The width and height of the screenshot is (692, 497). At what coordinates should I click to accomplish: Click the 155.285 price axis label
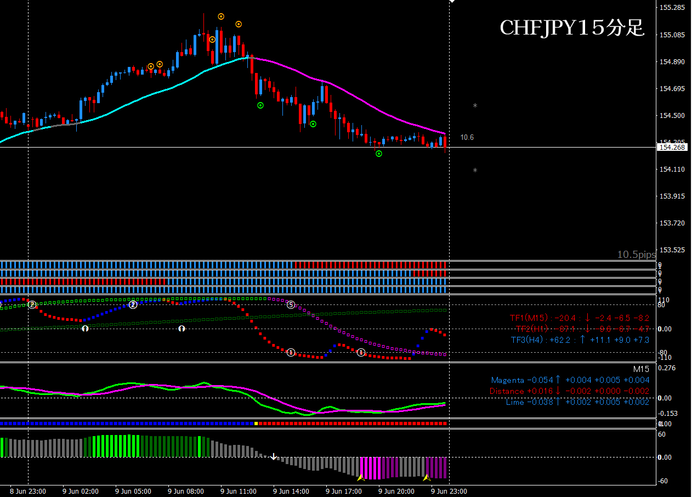pyautogui.click(x=672, y=8)
